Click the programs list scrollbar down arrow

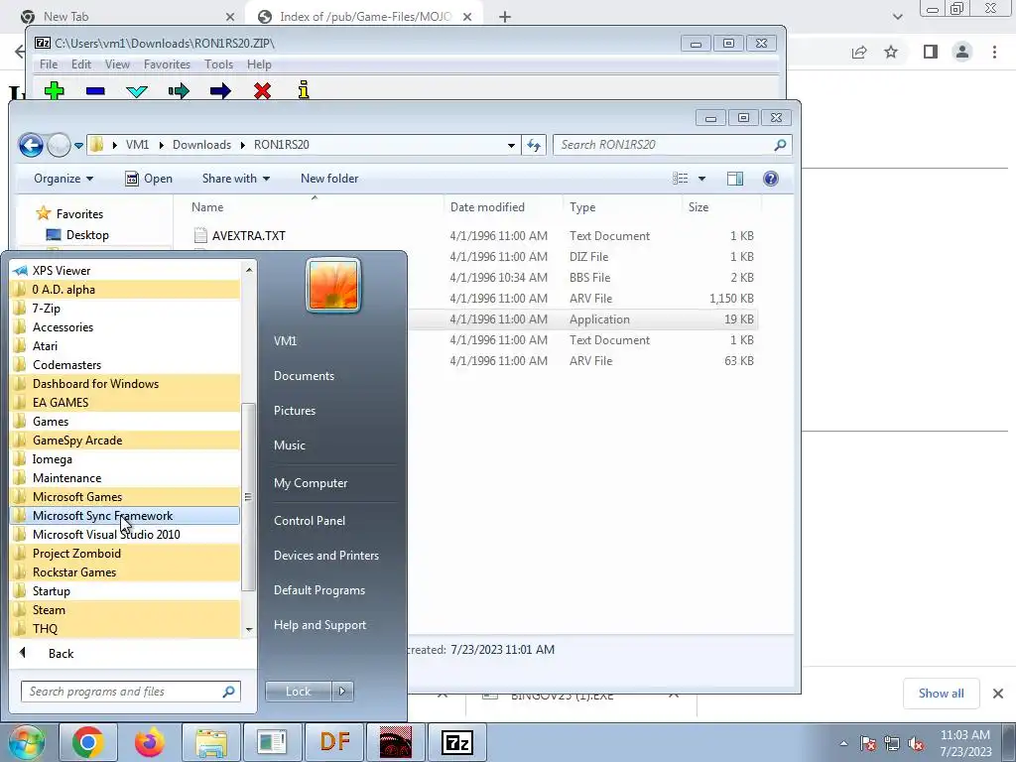click(249, 630)
